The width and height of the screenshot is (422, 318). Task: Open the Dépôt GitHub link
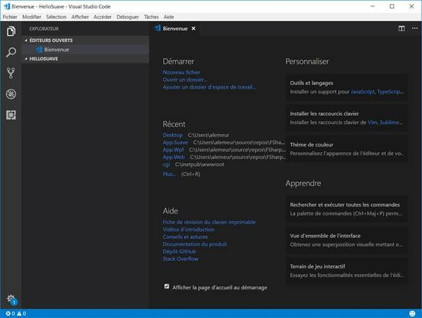coord(179,252)
